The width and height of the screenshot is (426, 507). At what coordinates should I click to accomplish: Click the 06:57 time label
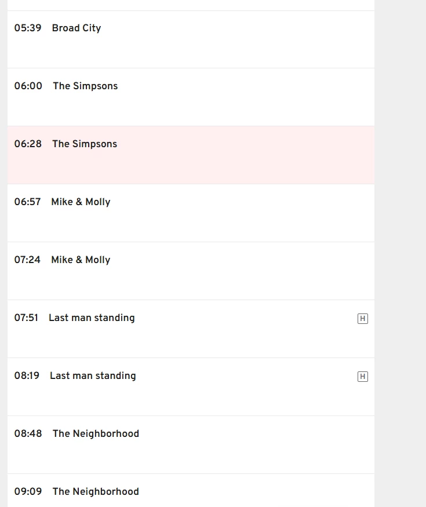28,202
